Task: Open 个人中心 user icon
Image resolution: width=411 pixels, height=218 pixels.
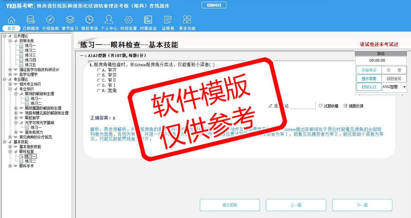Action: coord(109,20)
